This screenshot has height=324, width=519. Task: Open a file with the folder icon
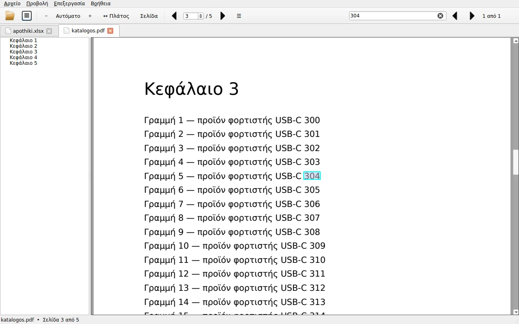pos(10,16)
